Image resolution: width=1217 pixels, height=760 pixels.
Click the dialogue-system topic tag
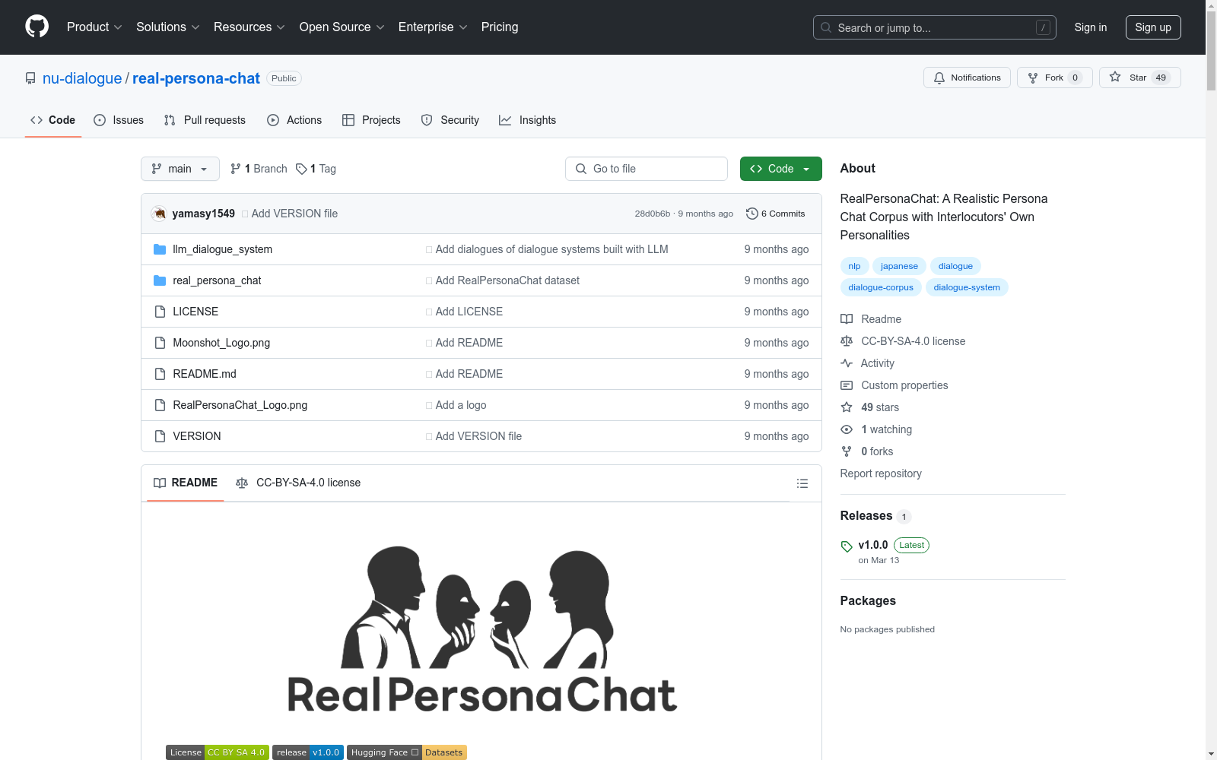(967, 287)
